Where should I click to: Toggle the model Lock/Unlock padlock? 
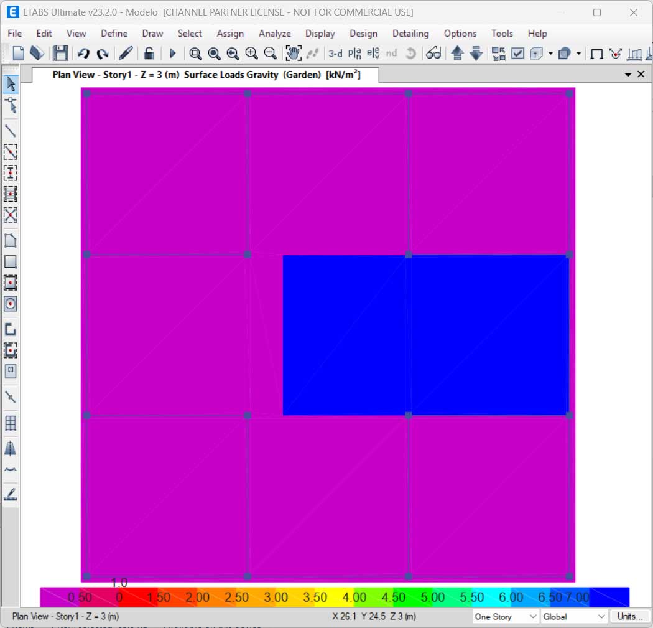[x=149, y=54]
